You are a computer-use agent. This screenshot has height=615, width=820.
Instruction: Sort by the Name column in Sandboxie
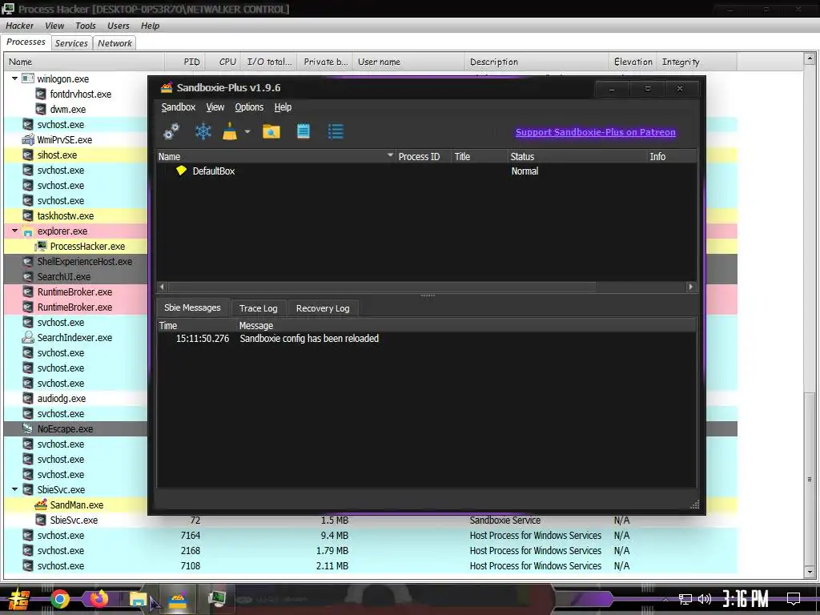coord(275,156)
